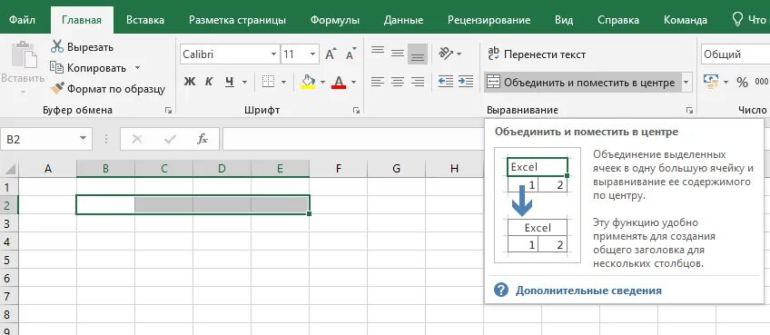The image size is (770, 335).
Task: Open the Font (Шрифт) dialog launcher
Action: click(x=357, y=111)
